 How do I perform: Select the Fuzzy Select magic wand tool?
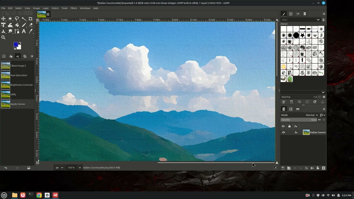24,19
